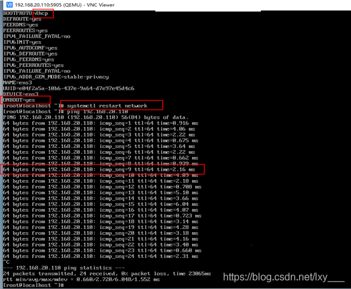Click the IPV6INIT=yes line

pyautogui.click(x=22, y=42)
